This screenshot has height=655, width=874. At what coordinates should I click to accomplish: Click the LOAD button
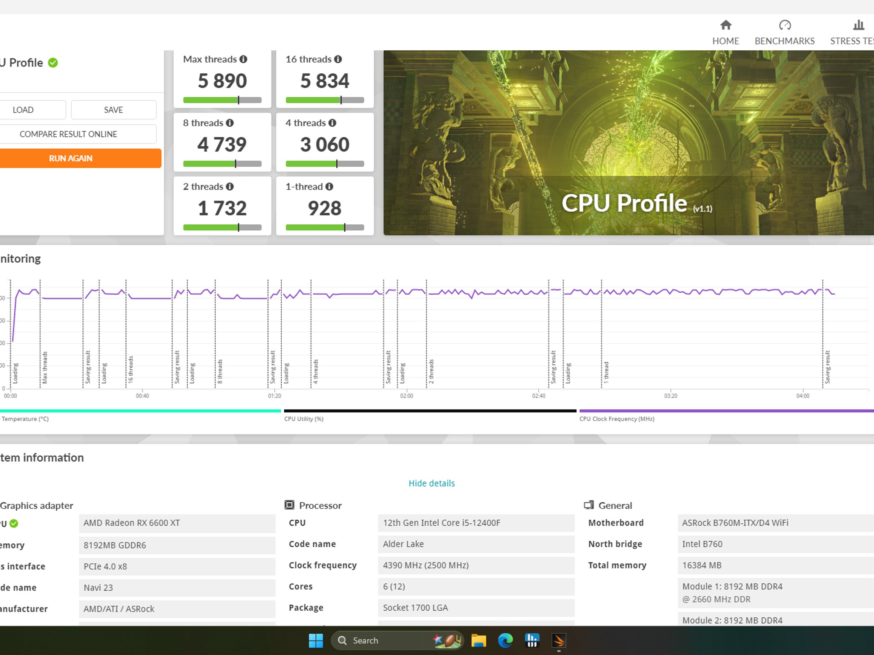coord(23,110)
